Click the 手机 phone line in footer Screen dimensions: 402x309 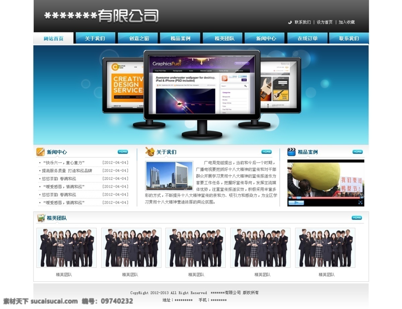click(213, 300)
